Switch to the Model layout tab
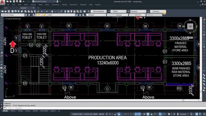 [x=5, y=111]
